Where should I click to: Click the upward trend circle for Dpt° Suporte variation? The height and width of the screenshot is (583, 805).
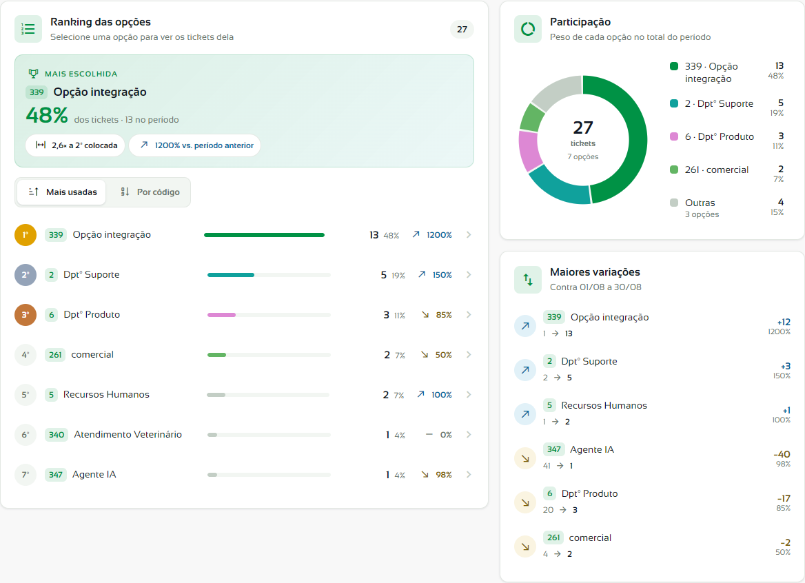525,370
